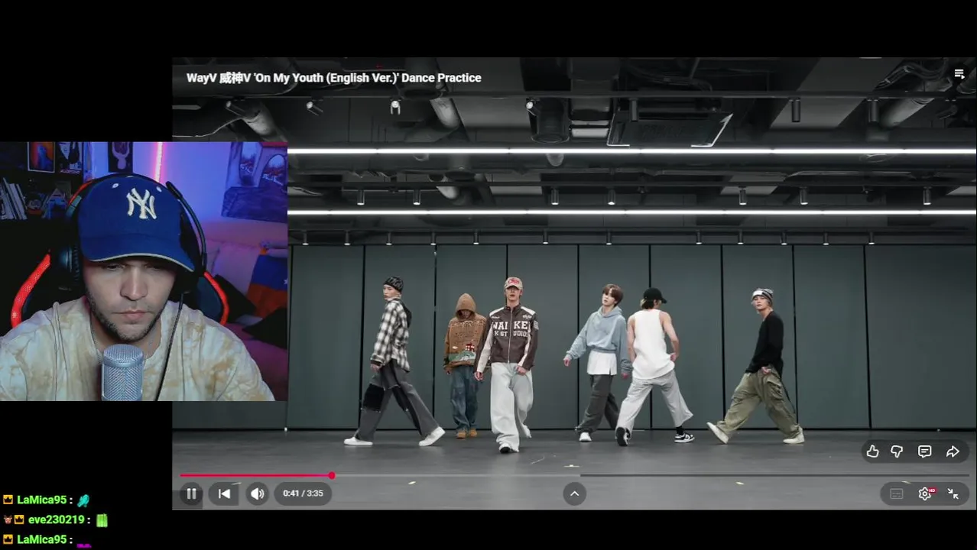The image size is (977, 550).
Task: Dislike the video with thumbs down
Action: click(x=897, y=451)
